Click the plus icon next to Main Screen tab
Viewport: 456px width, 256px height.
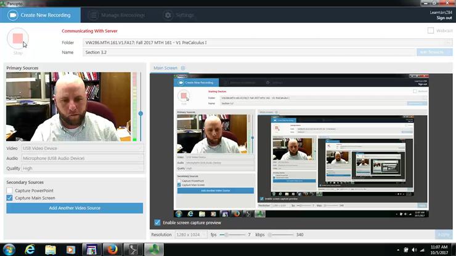[x=183, y=68]
